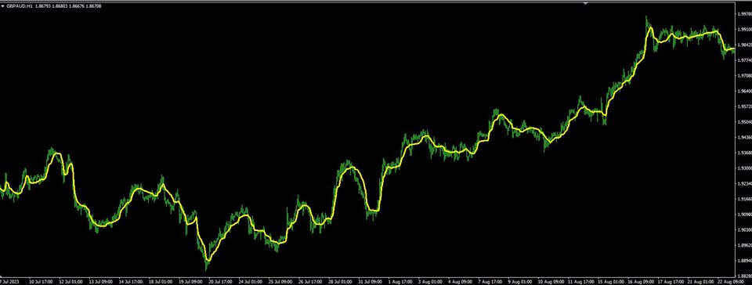Screen dimensions: 752x285
Task: Click the 10 Aug 09:00 time label
Action: (551, 282)
